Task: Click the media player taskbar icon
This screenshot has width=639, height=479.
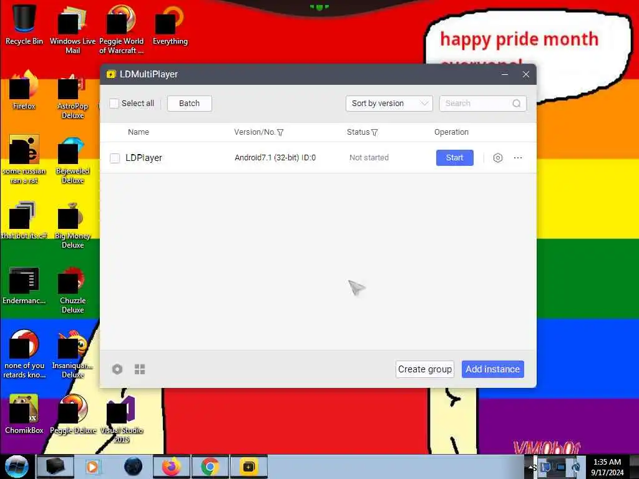Action: [92, 467]
